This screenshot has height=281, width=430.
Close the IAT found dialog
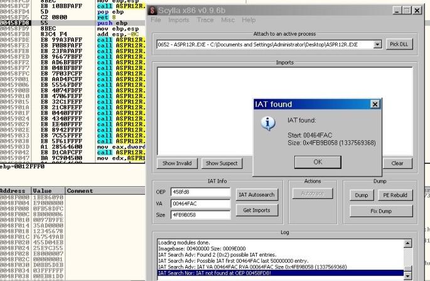(x=375, y=104)
